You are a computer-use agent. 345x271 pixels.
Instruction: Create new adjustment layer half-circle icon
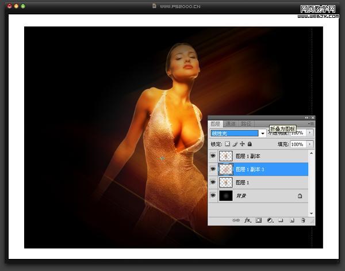pos(270,220)
